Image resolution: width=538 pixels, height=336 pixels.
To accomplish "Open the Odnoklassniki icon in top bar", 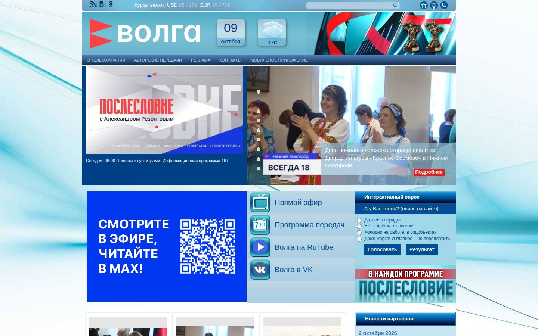I will [111, 4].
